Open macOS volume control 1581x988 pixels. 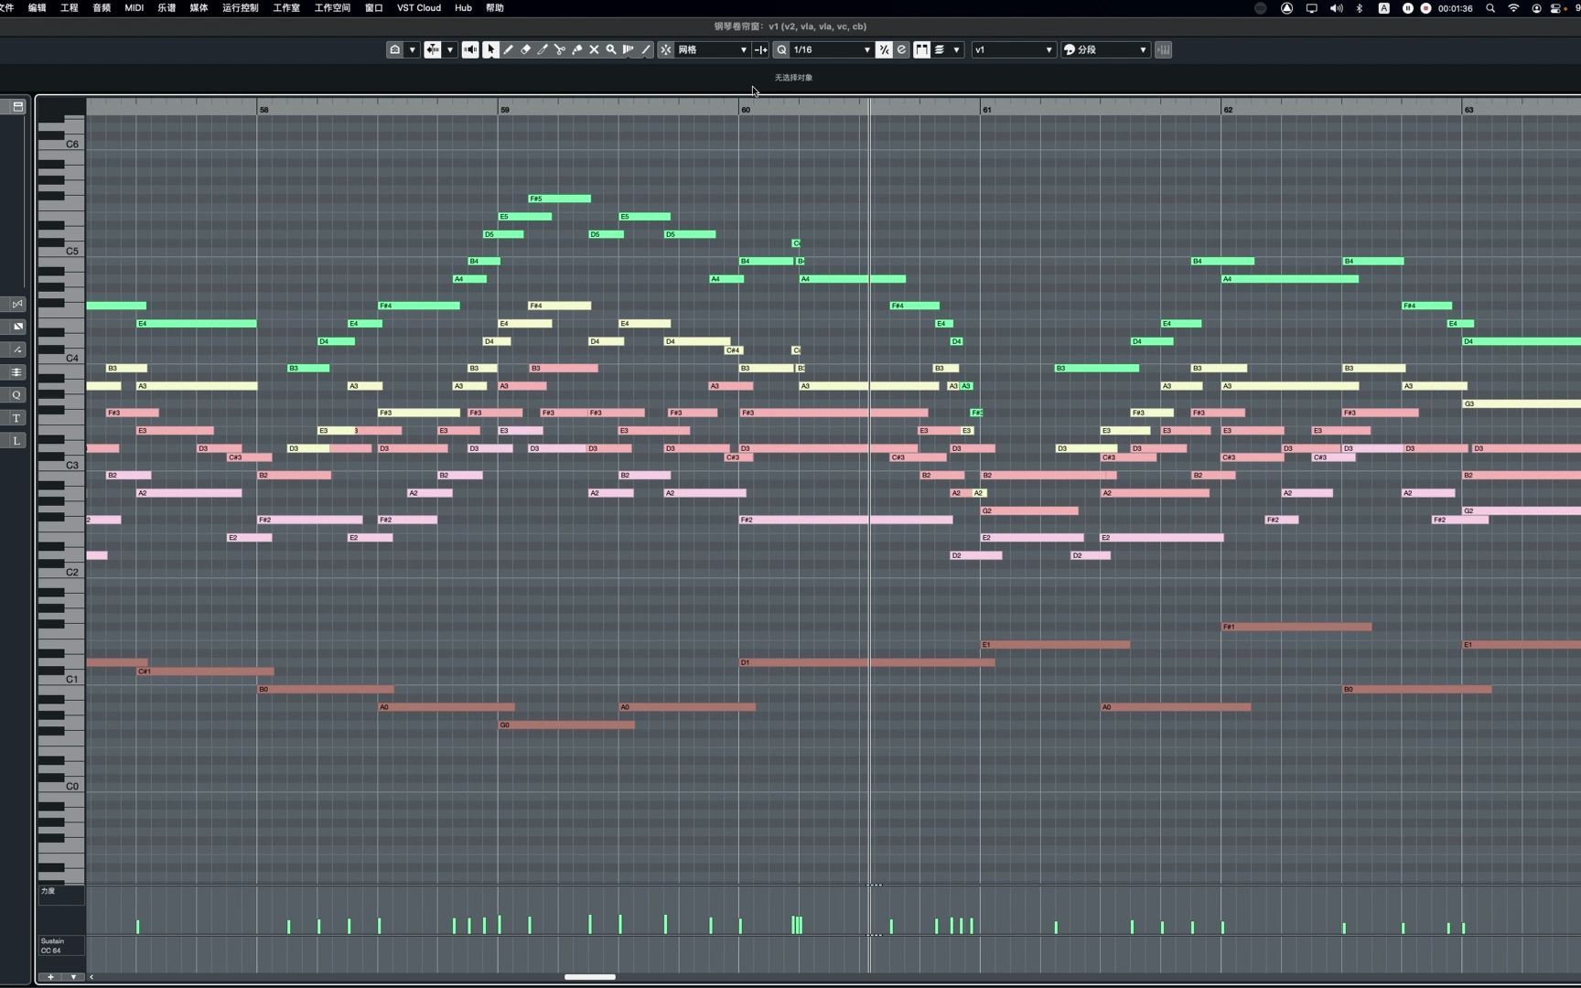(1336, 7)
